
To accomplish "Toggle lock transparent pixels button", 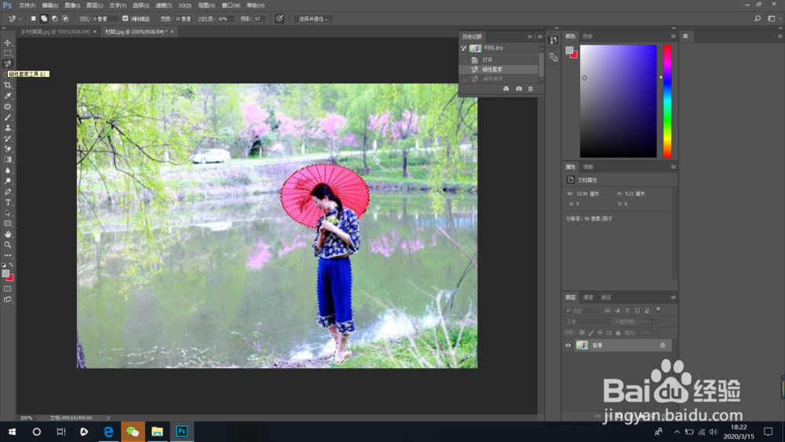I will coord(582,332).
